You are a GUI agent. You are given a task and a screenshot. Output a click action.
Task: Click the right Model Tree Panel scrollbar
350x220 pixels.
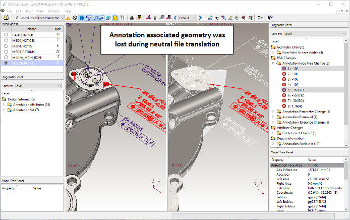click(346, 184)
